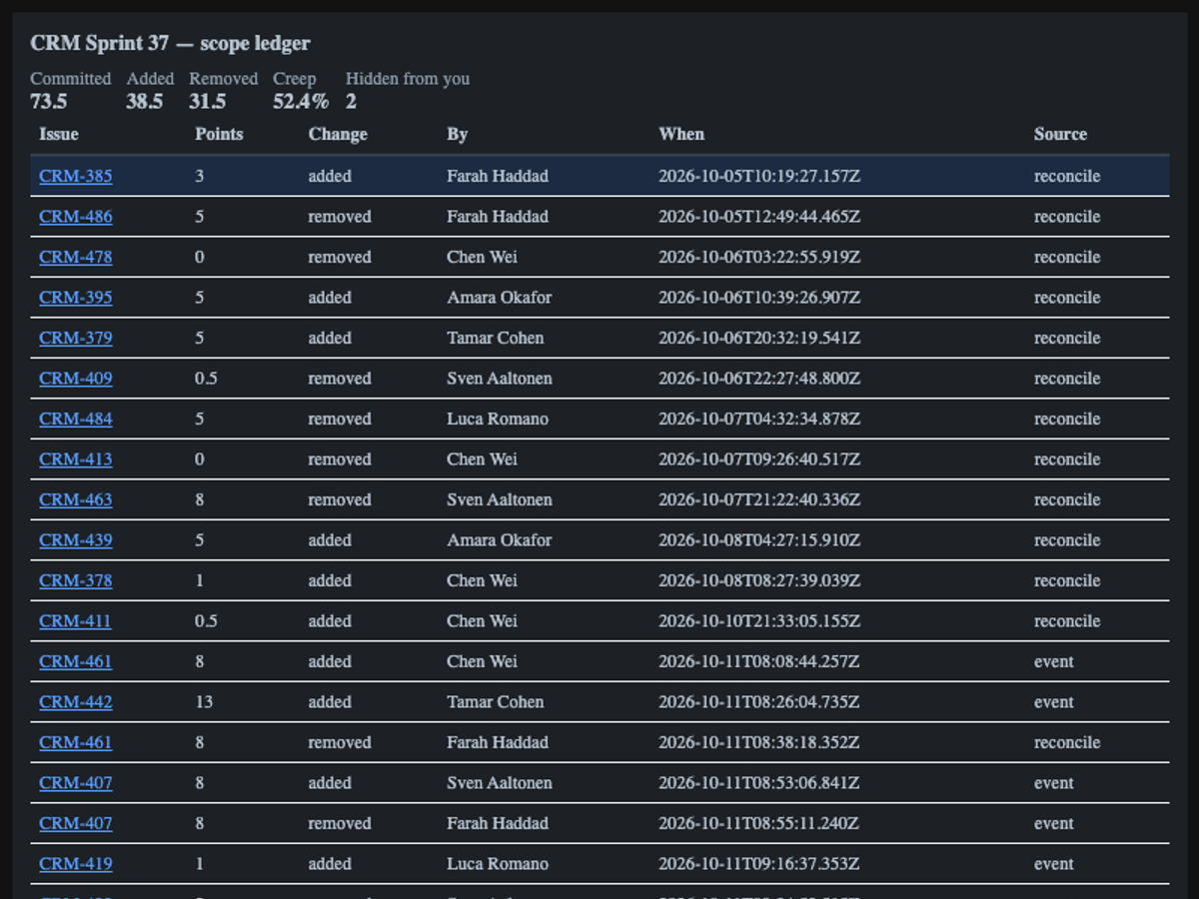1199x899 pixels.
Task: Click the "8" points in CRM-463 row
Action: (200, 499)
